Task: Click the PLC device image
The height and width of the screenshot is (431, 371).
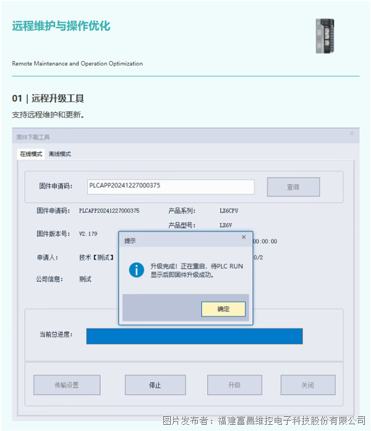Action: click(325, 36)
